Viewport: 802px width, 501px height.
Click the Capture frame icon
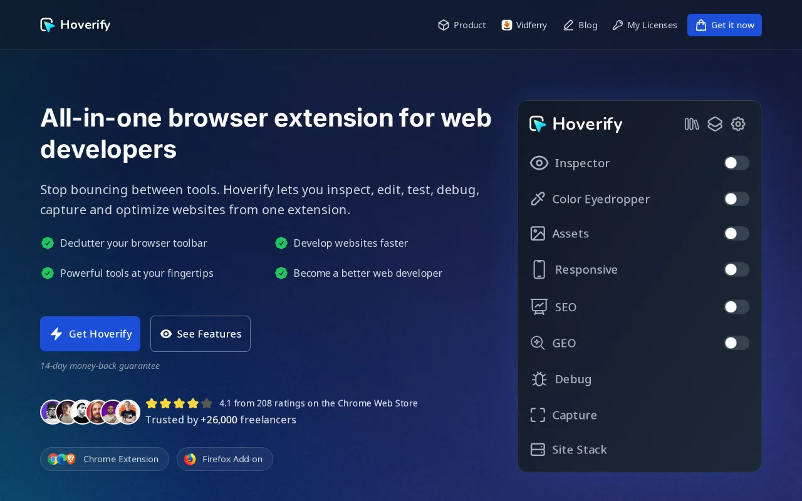point(538,415)
